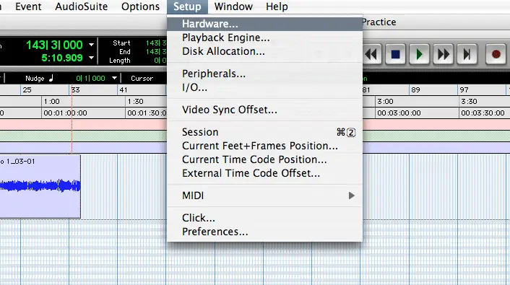Start playback with green Play button
The image size is (510, 285).
pyautogui.click(x=419, y=54)
